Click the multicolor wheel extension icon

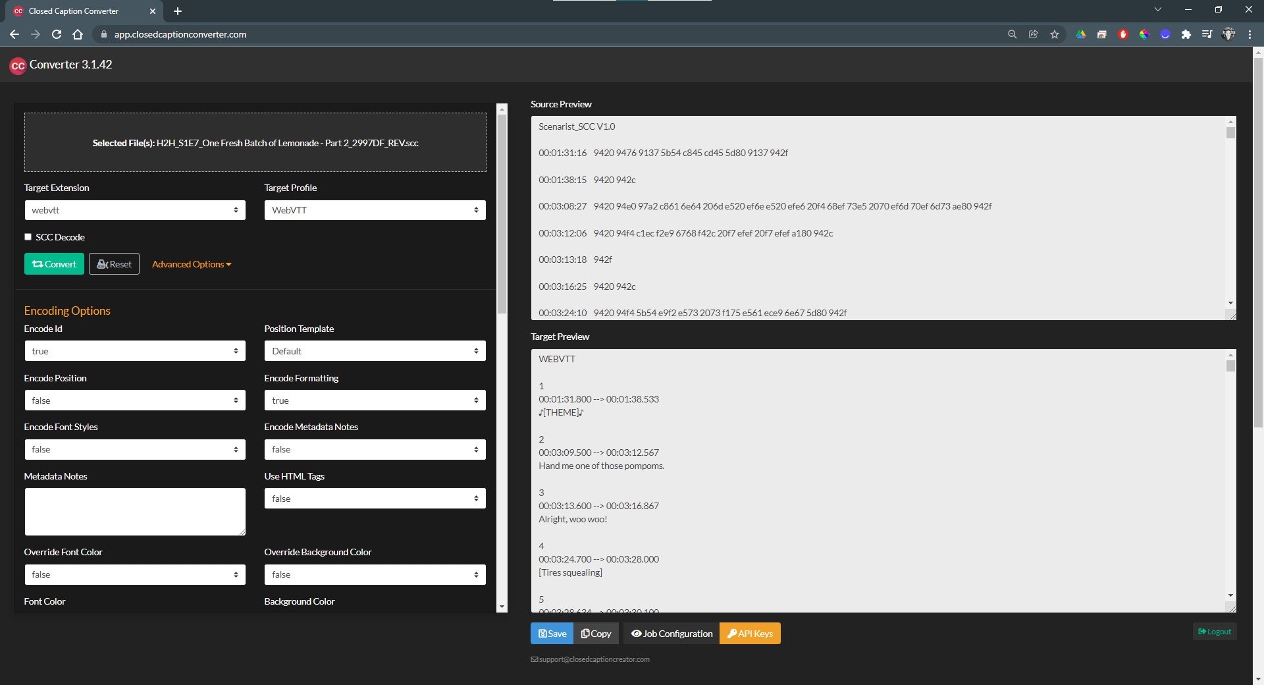click(1144, 34)
